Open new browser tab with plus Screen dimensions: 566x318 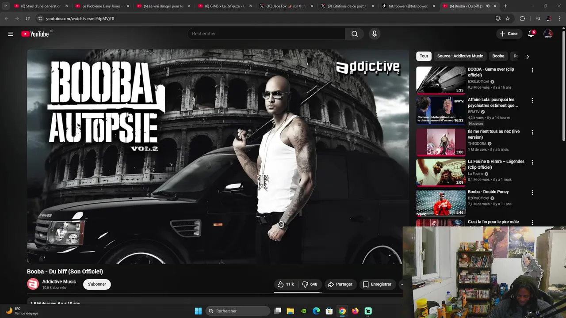pos(505,6)
